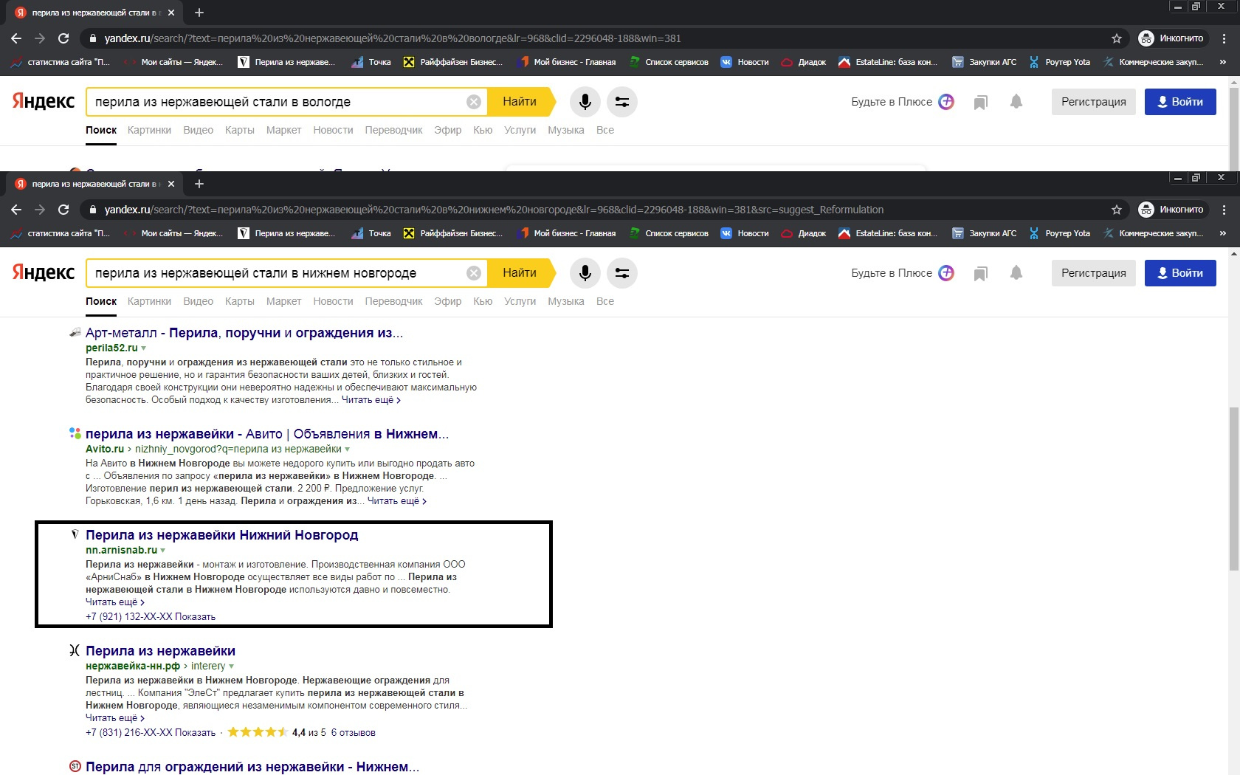Open 6 отзывов reviews link

pyautogui.click(x=353, y=733)
